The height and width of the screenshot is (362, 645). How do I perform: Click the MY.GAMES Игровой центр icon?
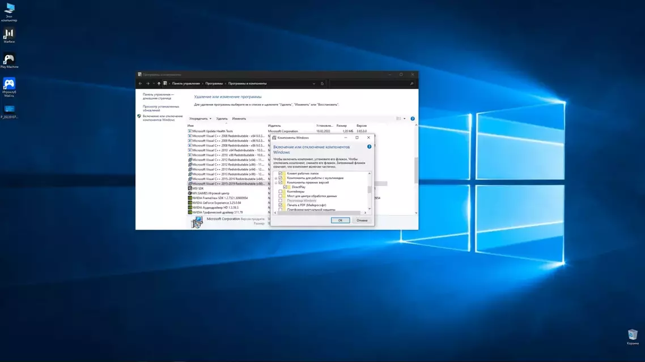tap(190, 193)
